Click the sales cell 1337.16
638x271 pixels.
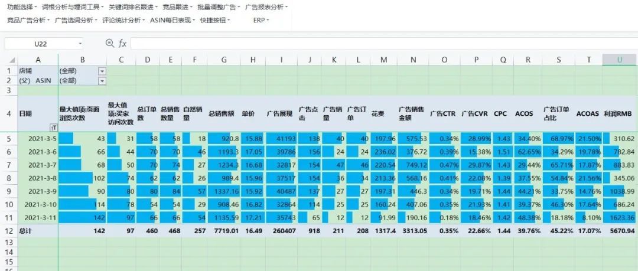[x=224, y=191]
